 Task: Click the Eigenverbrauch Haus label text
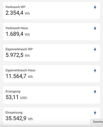pos(20,70)
